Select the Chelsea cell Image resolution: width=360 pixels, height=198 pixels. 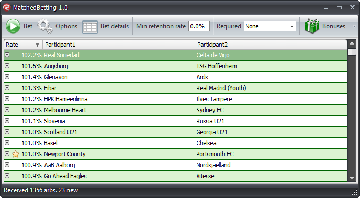(x=271, y=143)
